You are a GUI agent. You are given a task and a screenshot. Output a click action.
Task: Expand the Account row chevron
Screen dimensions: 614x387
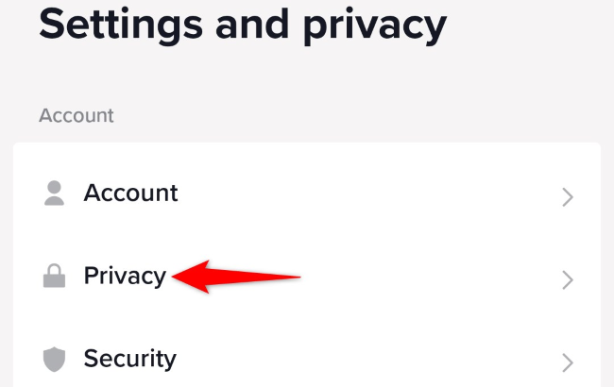pos(567,196)
